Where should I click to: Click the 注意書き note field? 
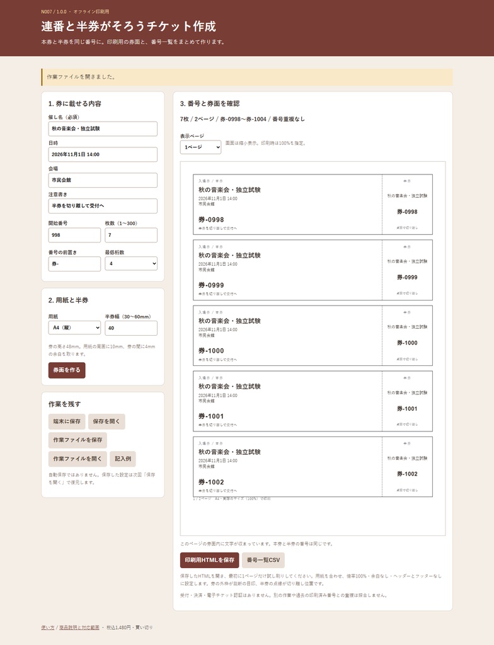click(103, 206)
